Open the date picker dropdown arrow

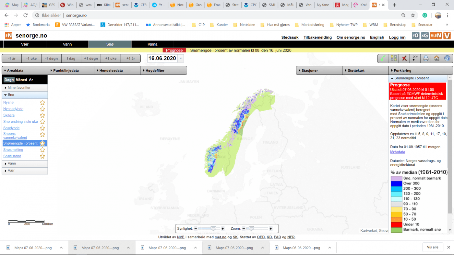coord(181,59)
